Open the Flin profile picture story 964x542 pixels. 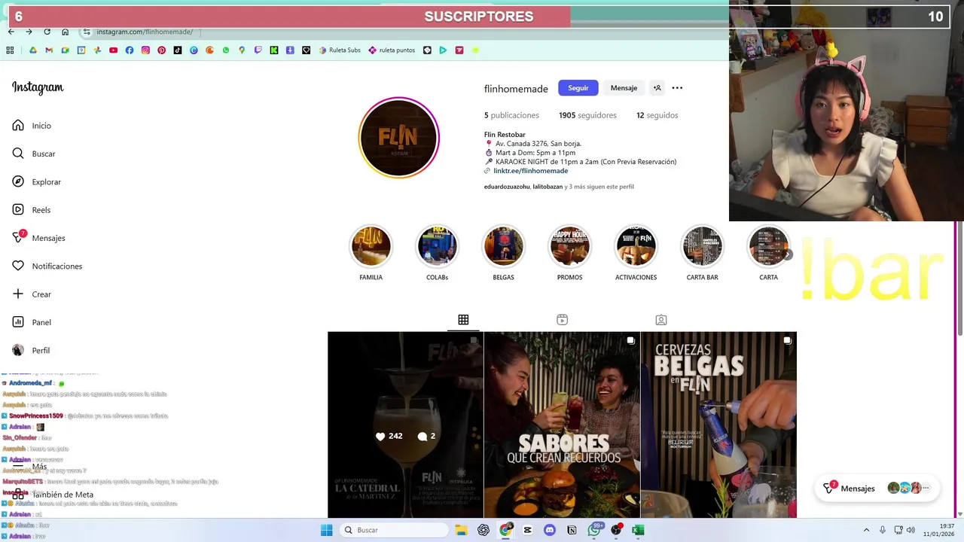click(398, 138)
